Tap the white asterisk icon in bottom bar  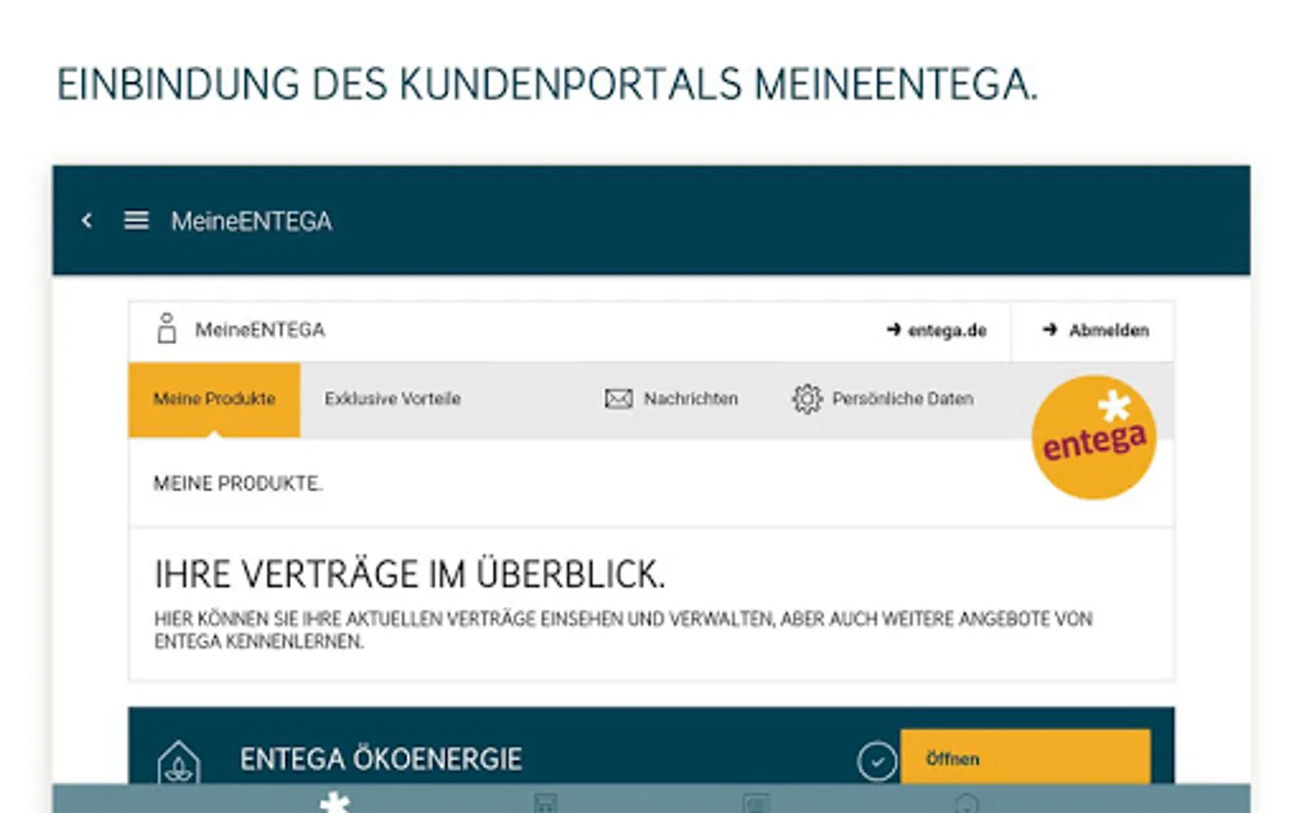pyautogui.click(x=335, y=801)
